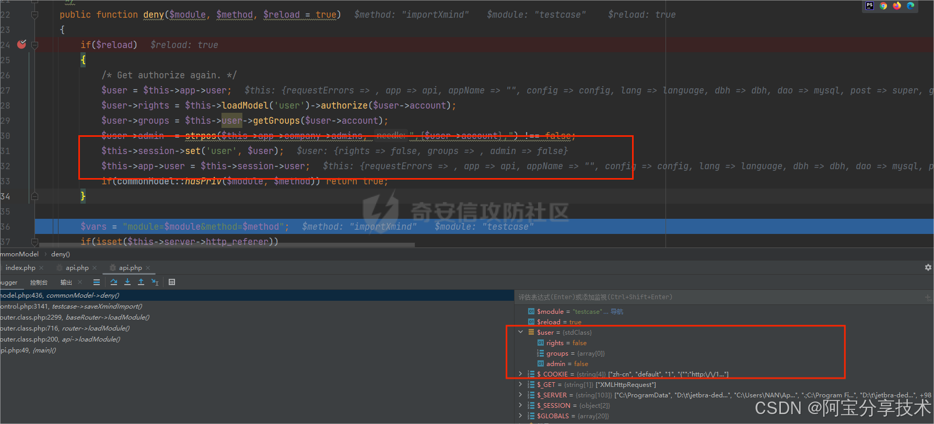Open the 输出 output tab
Image resolution: width=934 pixels, height=424 pixels.
[66, 282]
